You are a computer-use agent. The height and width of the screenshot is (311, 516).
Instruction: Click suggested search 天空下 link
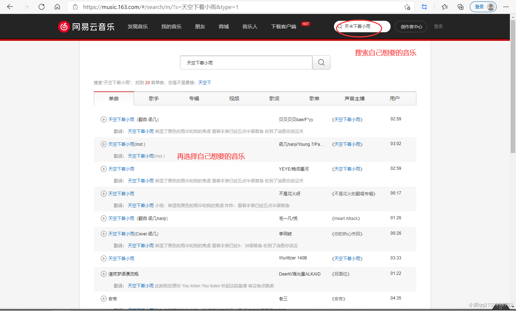[205, 82]
